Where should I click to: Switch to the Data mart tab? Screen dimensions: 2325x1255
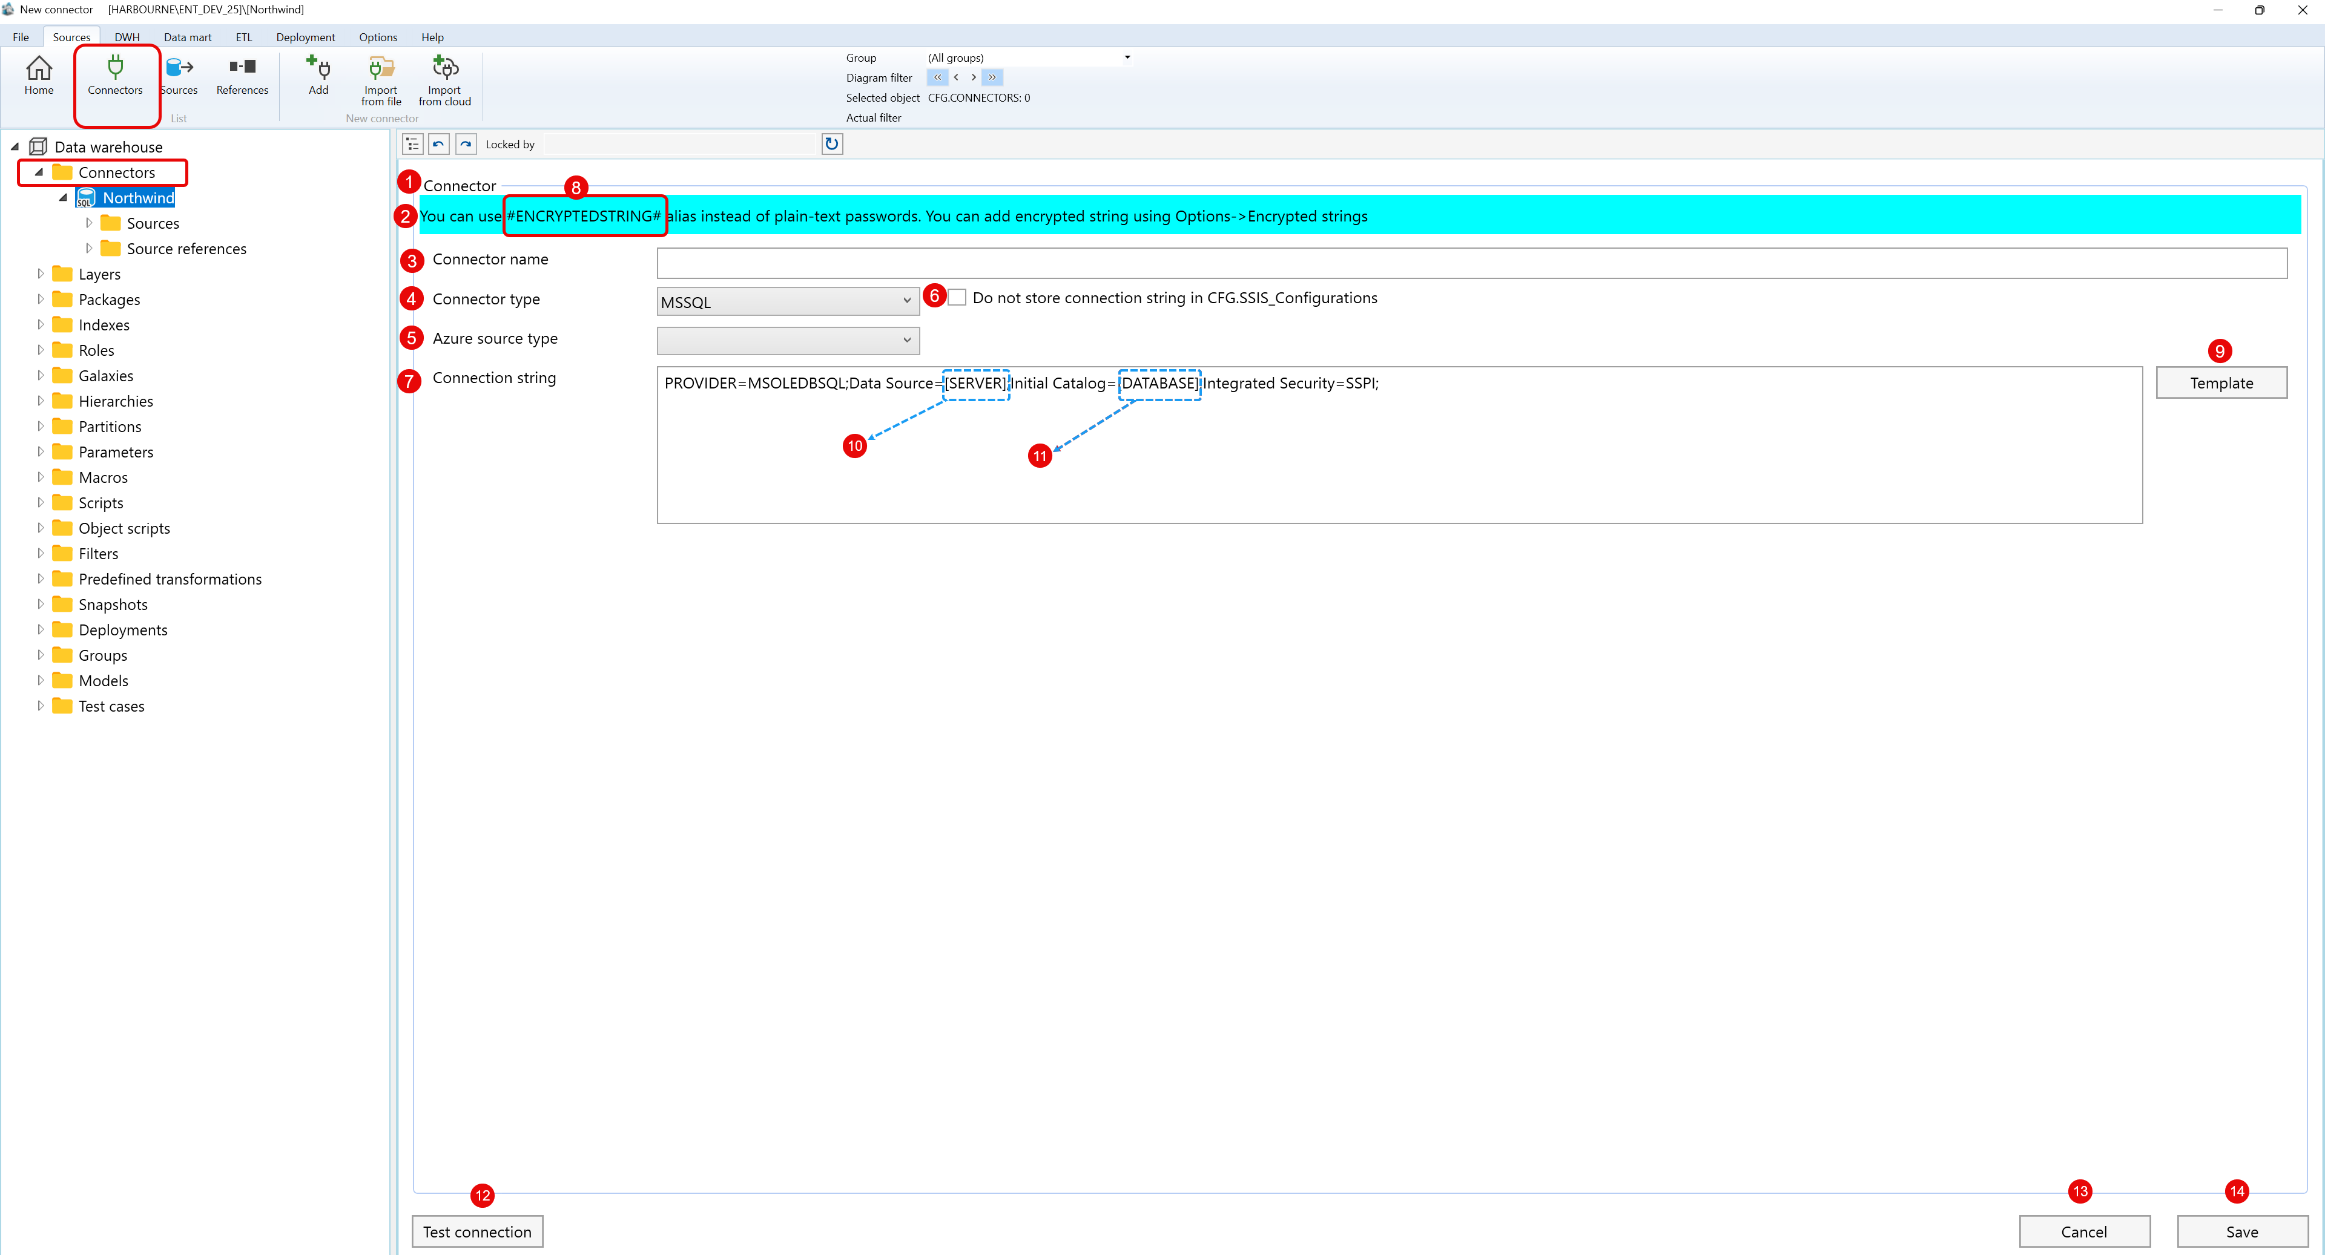[x=188, y=37]
